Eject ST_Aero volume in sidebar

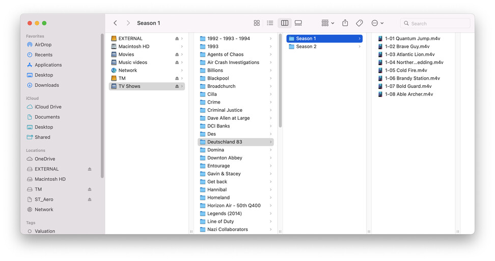pos(90,199)
